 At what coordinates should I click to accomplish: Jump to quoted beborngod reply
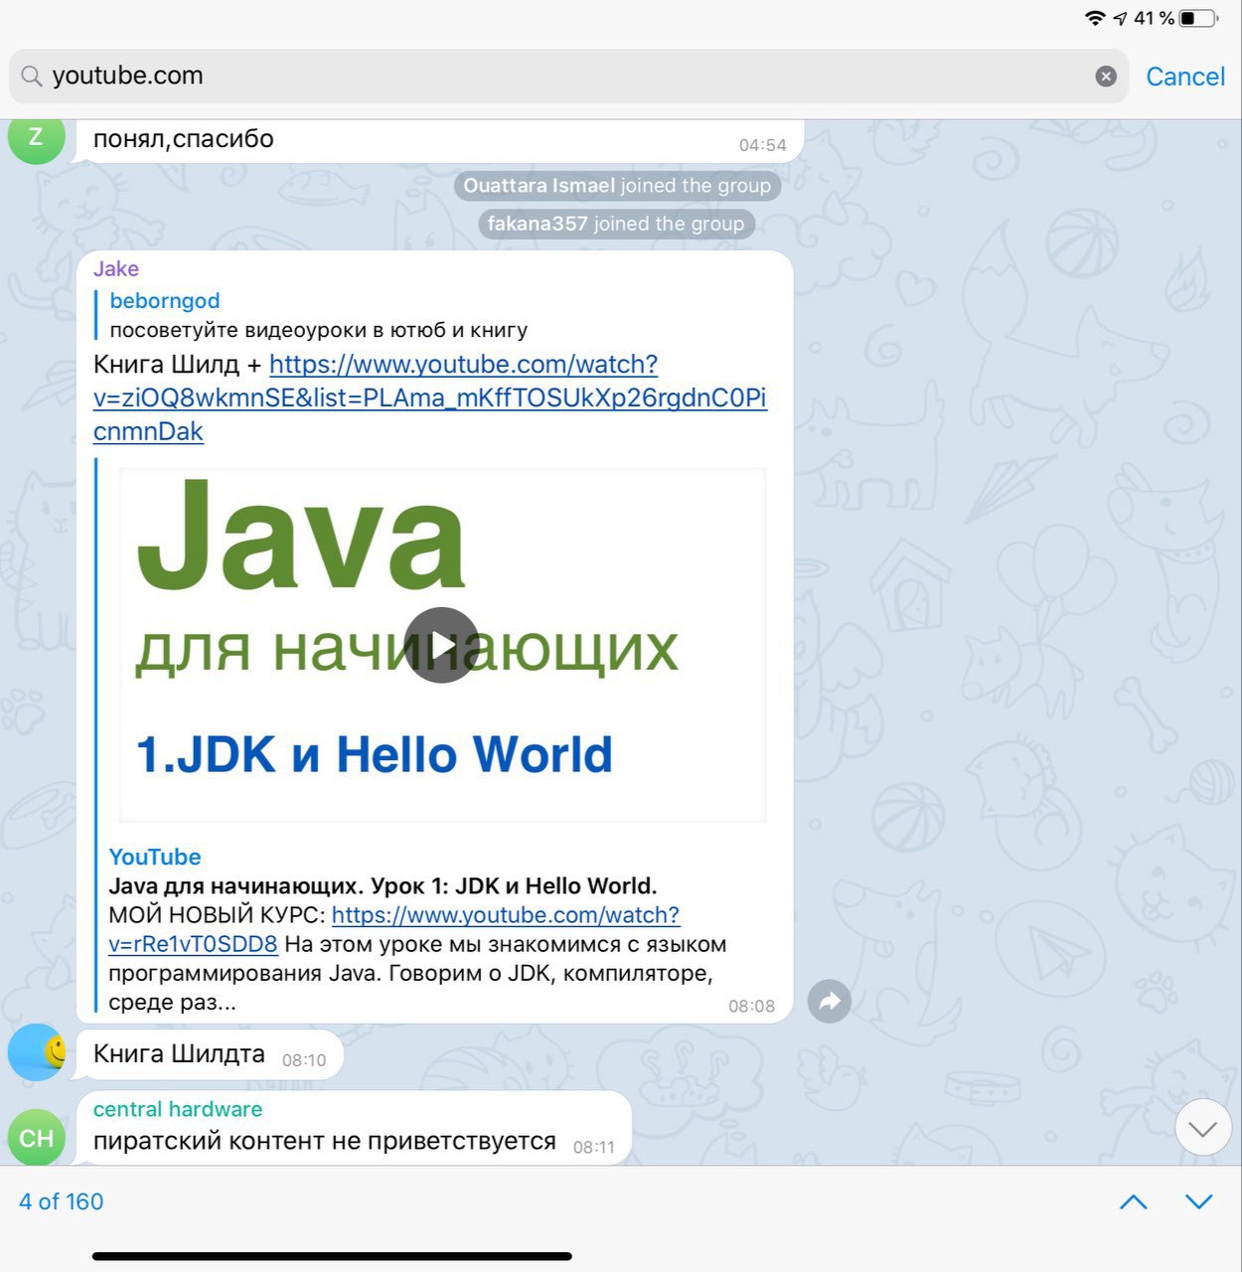pos(318,315)
